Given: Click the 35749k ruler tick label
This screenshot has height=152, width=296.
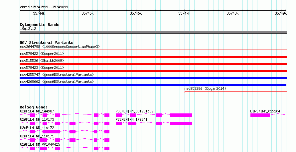Looking at the screenshot, I should (281, 13).
